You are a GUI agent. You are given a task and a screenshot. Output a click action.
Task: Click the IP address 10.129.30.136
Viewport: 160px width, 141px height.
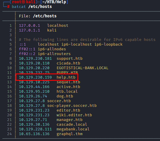pyautogui.click(x=34, y=125)
